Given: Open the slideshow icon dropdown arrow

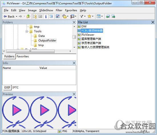Looking at the screenshot, I should point(76,16).
